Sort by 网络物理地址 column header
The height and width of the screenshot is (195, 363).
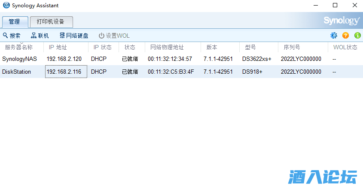click(173, 48)
